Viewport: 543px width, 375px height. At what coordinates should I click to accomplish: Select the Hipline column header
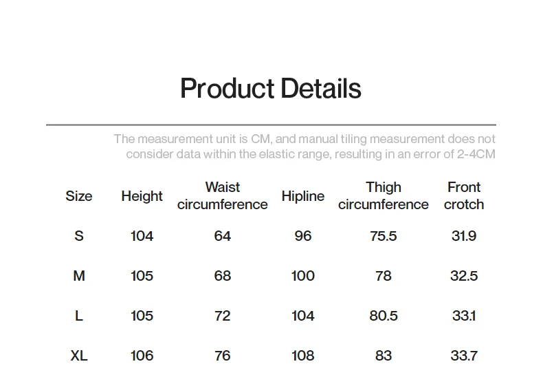tap(302, 196)
